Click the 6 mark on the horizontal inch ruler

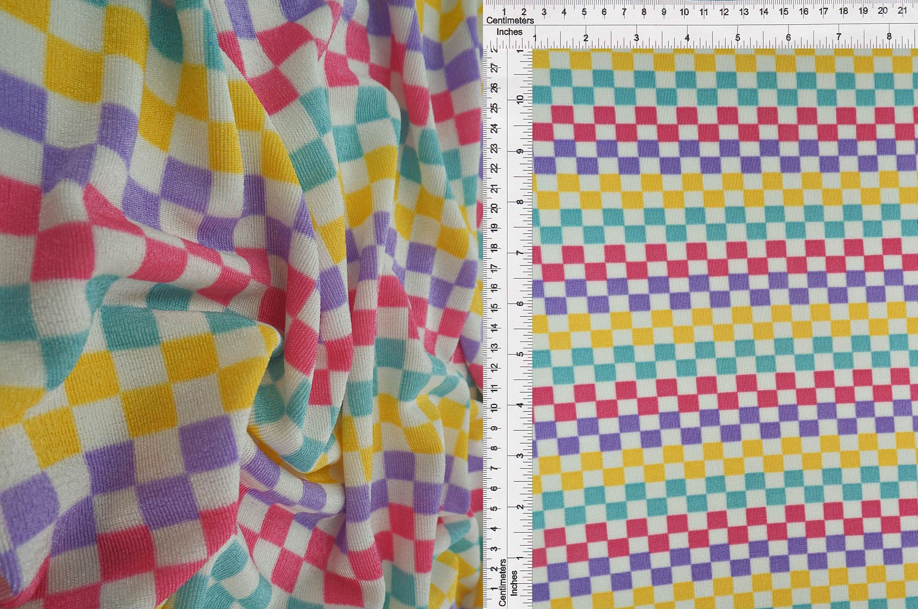click(788, 38)
